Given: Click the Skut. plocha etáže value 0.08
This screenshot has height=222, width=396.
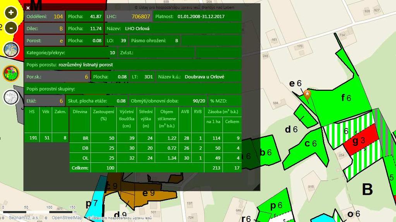Looking at the screenshot, I should pos(121,101).
